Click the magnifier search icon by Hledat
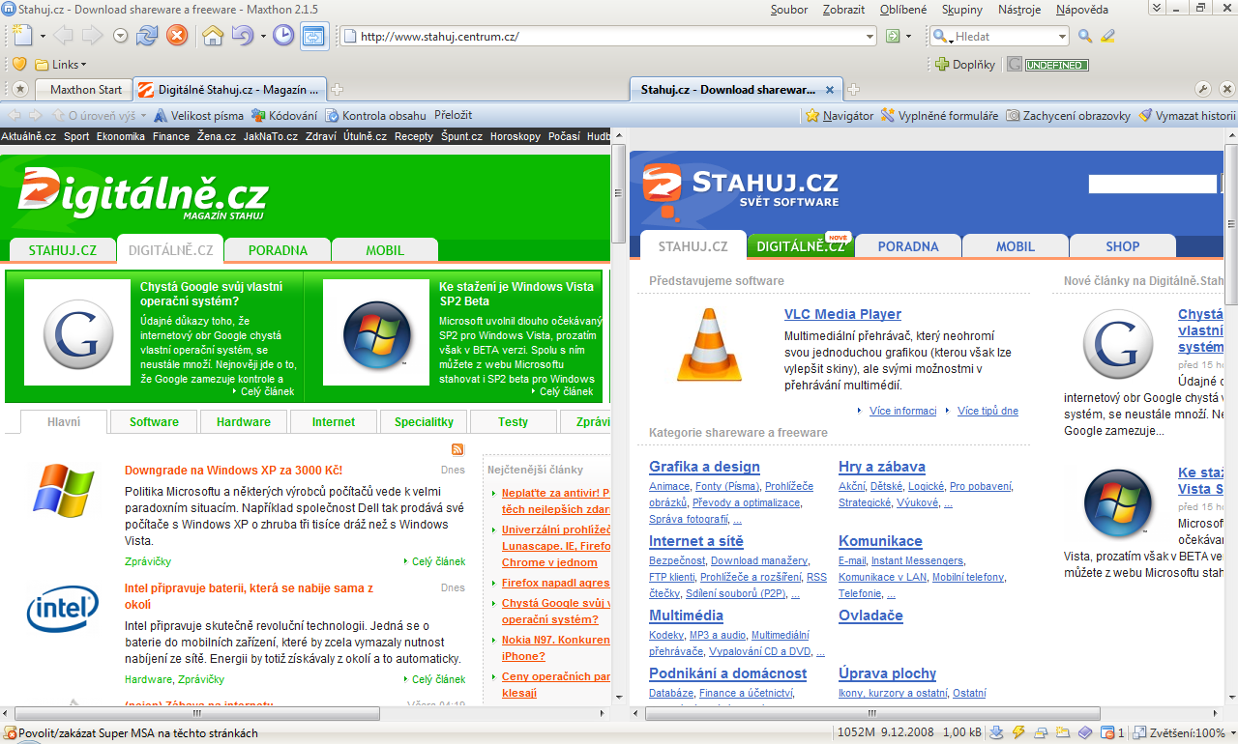1238x744 pixels. click(1085, 36)
